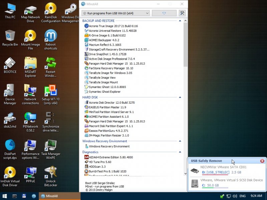Viewport: 267px width, 200px height.
Task: Click the AIDA64 Extreme Edition entry
Action: [110, 157]
